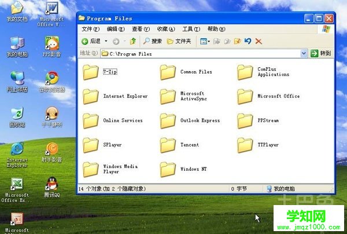This screenshot has width=347, height=234.
Task: Select the 千千静听 desktop shortcut
Action: 52,117
